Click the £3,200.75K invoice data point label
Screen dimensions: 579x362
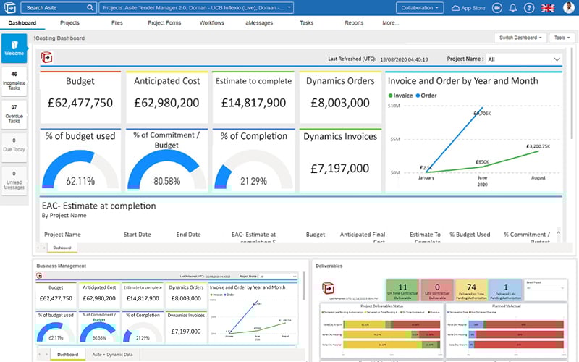(538, 147)
